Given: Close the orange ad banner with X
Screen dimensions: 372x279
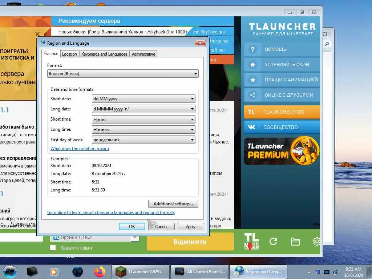Looking at the screenshot, I should (37, 34).
